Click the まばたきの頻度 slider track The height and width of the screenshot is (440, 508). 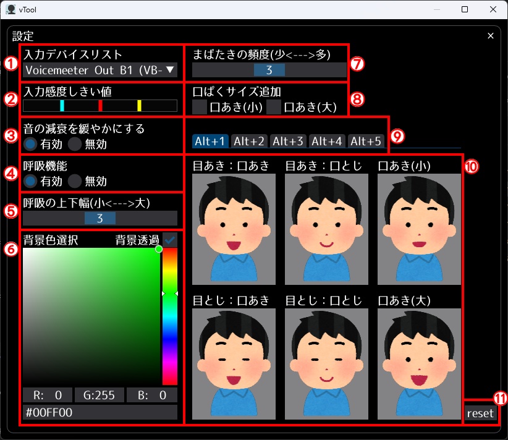269,70
